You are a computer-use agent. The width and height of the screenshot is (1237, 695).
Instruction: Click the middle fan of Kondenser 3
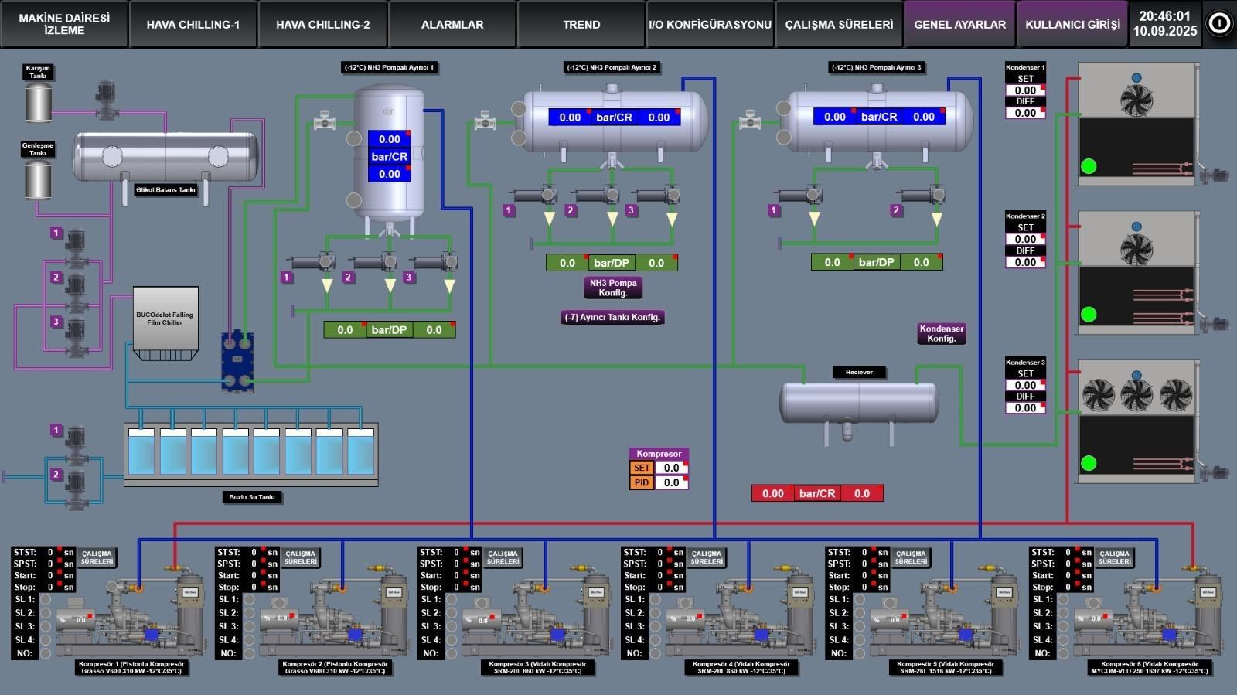[1136, 395]
